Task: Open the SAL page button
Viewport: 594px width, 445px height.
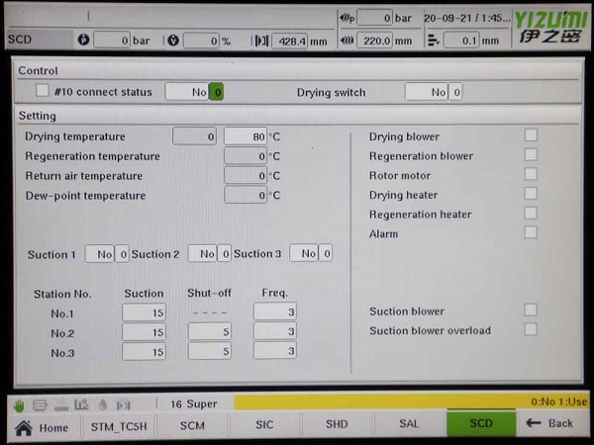Action: tap(409, 425)
